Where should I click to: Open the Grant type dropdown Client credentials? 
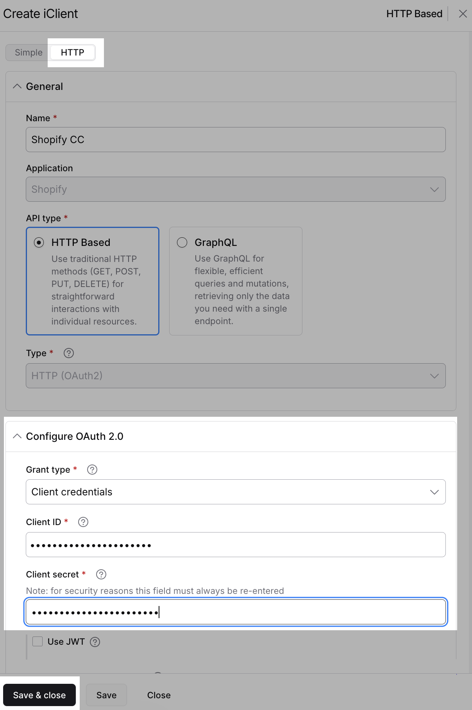236,492
